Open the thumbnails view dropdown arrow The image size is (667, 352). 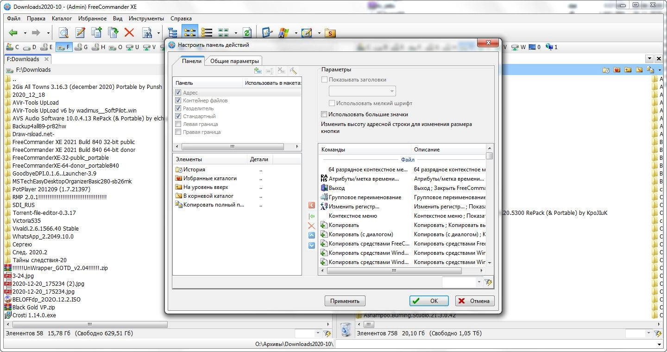[235, 33]
